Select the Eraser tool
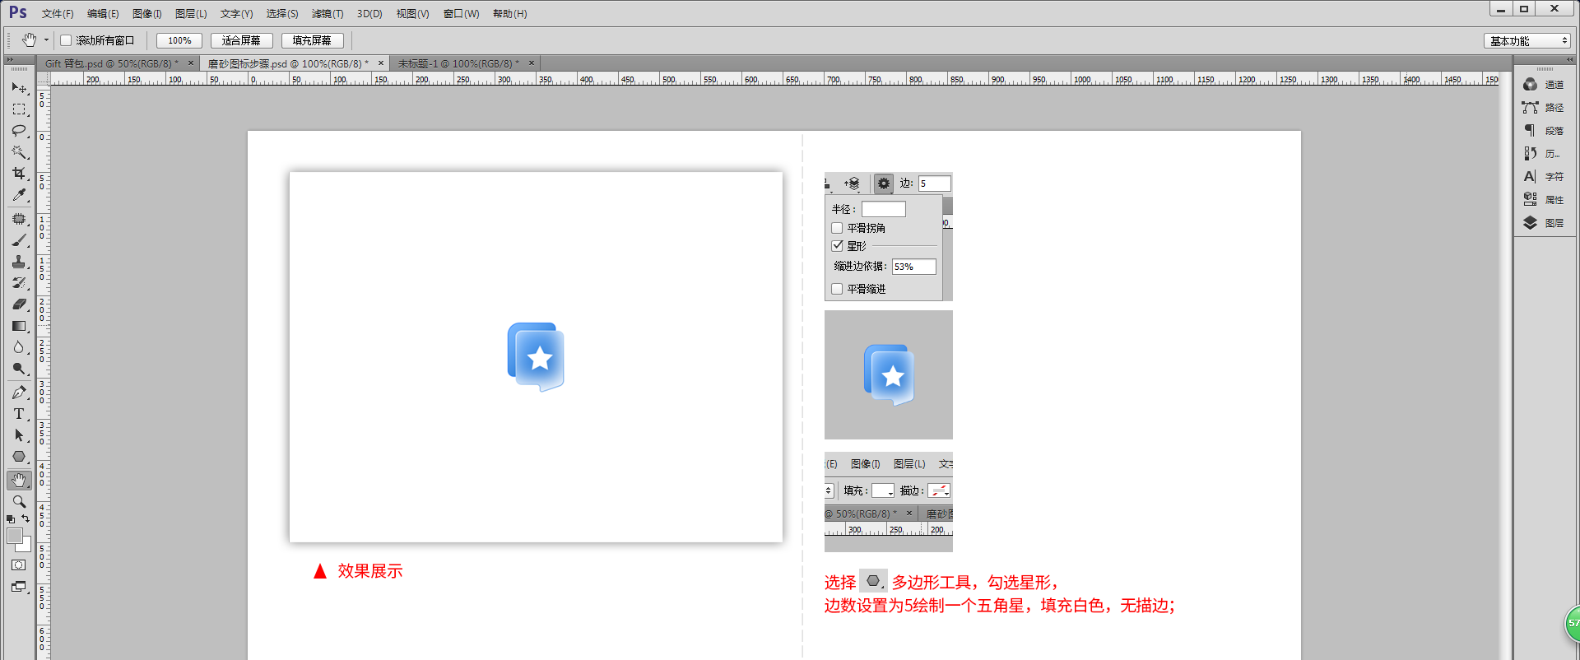Viewport: 1580px width, 660px height. click(x=19, y=304)
